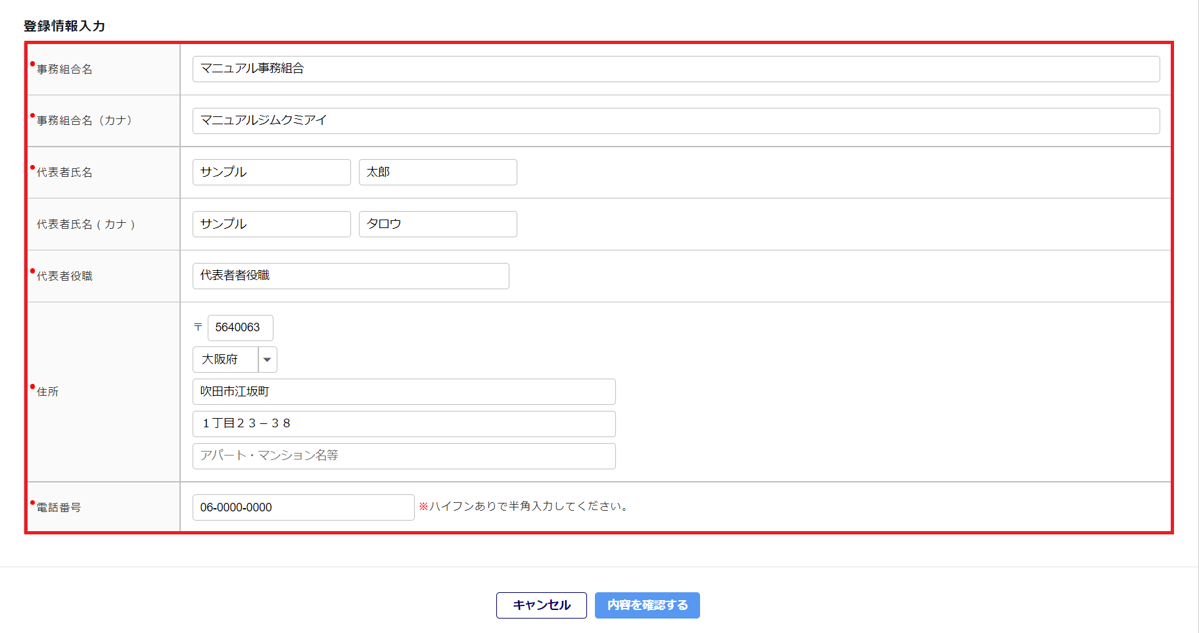
Task: Click the 住所 row label
Action: pyautogui.click(x=47, y=392)
